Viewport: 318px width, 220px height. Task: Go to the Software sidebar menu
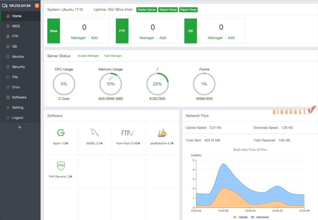click(x=19, y=97)
